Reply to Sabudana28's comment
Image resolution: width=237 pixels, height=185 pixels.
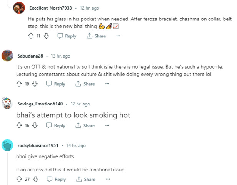[x=55, y=84]
